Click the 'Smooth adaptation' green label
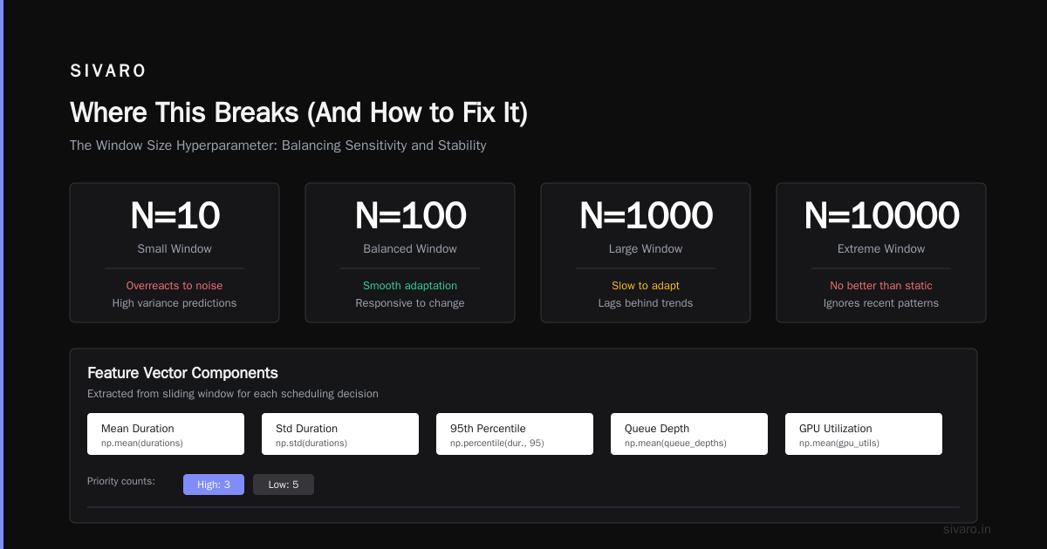Screen dimensions: 1047x549 tap(410, 286)
